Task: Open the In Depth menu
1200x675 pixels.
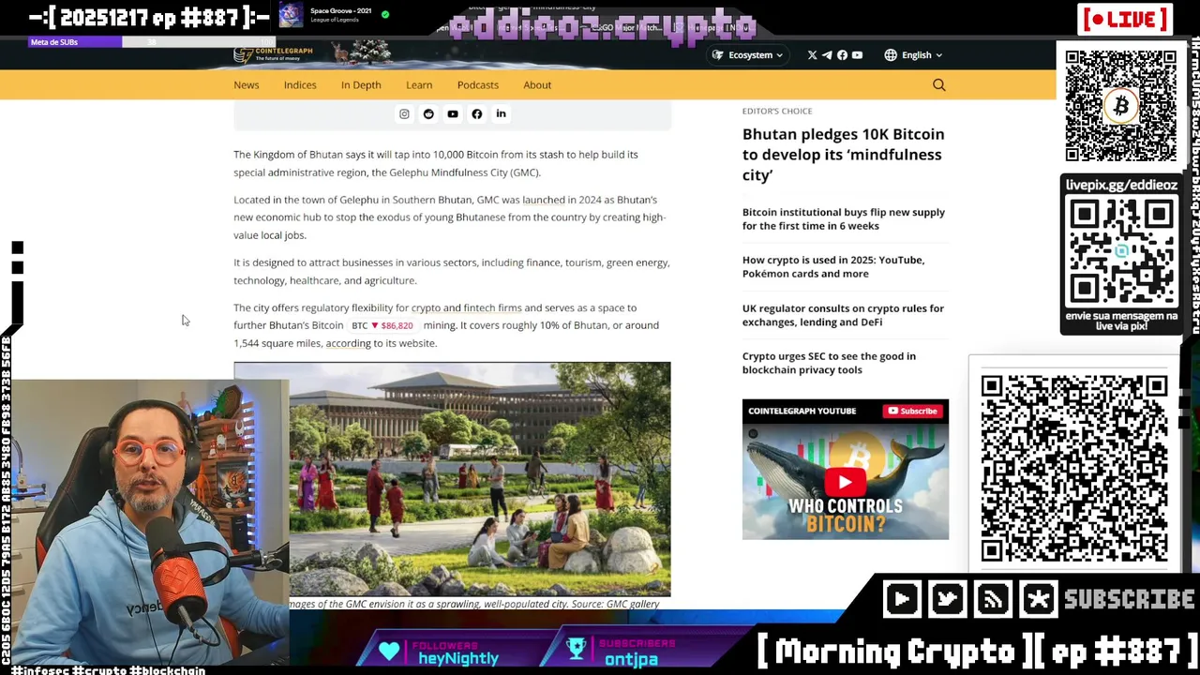Action: pos(361,85)
